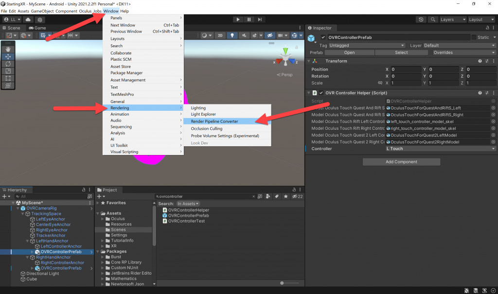Clear the ovrcontroller search text
Image resolution: width=498 pixels, height=294 pixels.
[x=253, y=196]
